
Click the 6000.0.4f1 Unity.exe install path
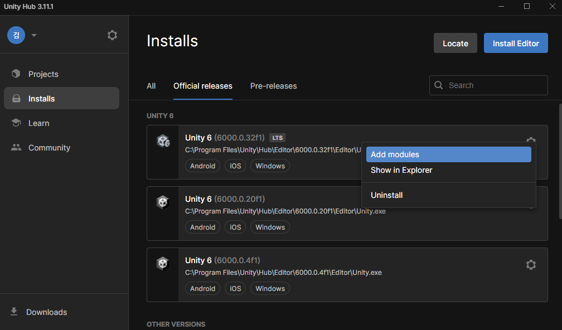coord(283,273)
